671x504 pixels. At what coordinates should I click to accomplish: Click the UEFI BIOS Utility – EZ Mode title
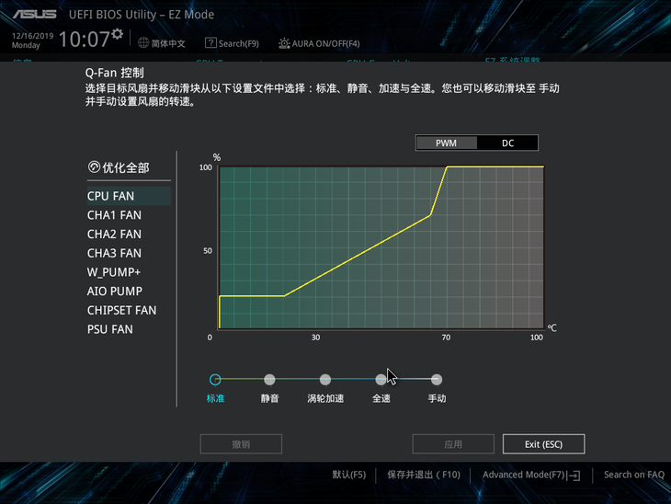pos(142,14)
